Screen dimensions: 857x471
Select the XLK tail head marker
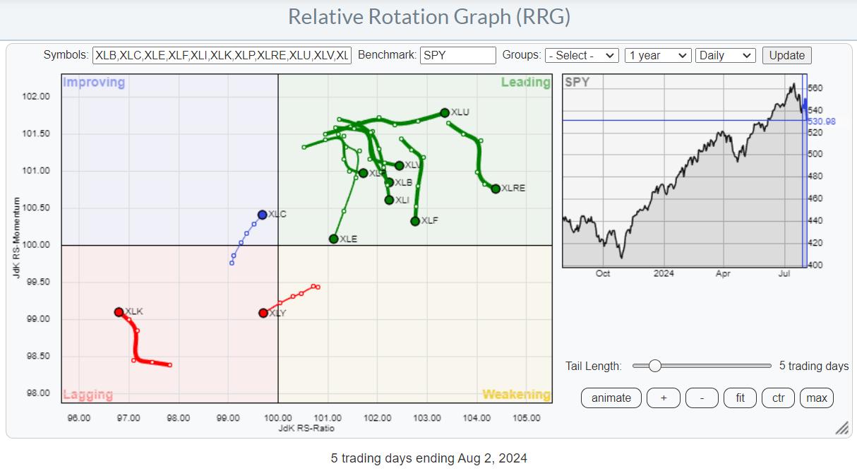119,311
